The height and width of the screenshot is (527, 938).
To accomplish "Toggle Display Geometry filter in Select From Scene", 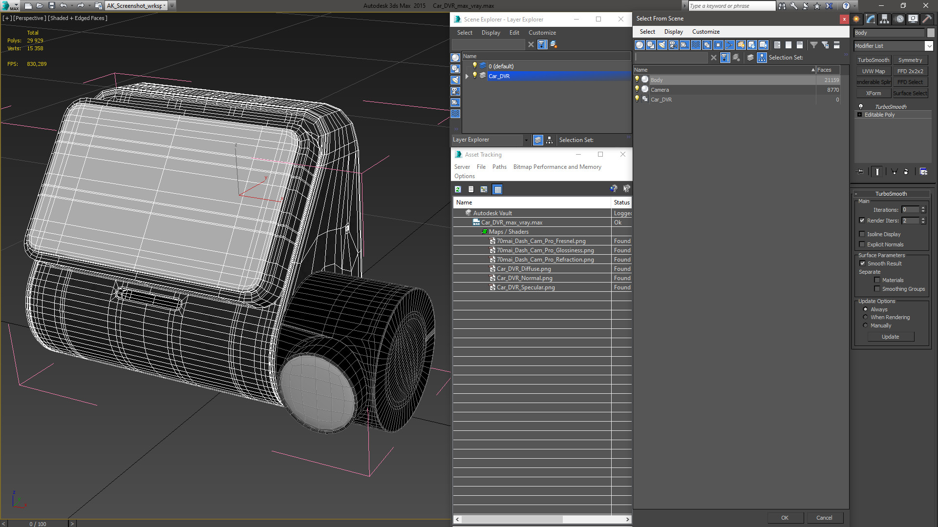I will point(640,45).
